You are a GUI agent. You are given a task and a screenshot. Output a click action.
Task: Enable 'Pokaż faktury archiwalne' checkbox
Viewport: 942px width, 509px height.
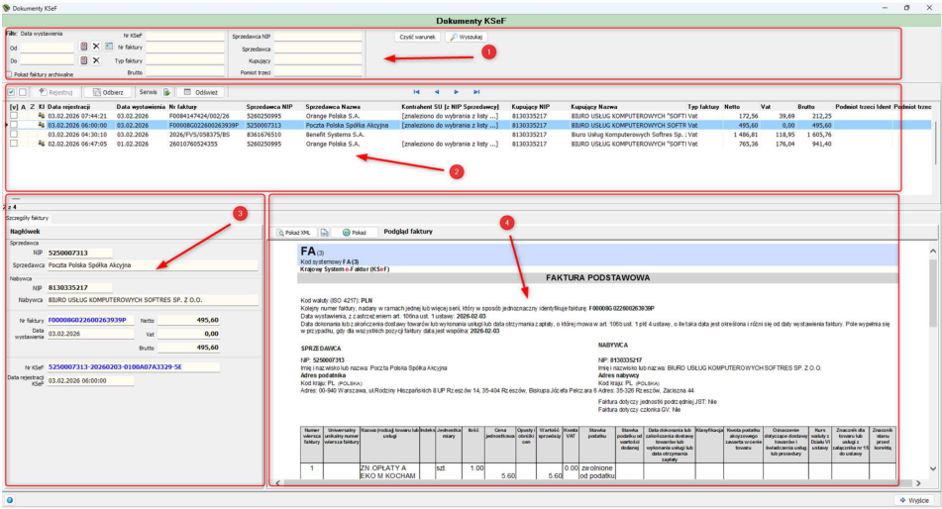(9, 74)
